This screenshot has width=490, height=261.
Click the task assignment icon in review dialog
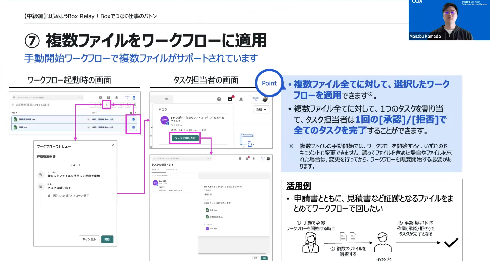tap(41, 187)
